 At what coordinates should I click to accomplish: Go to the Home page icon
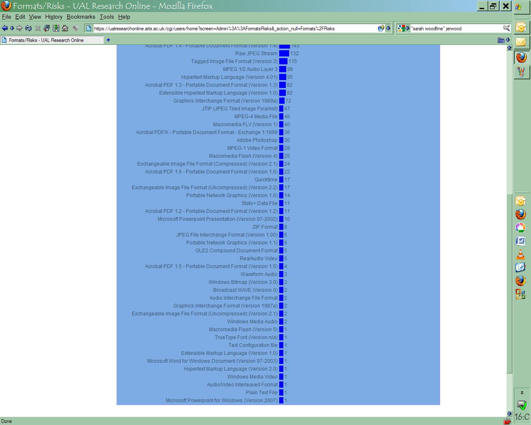click(65, 28)
